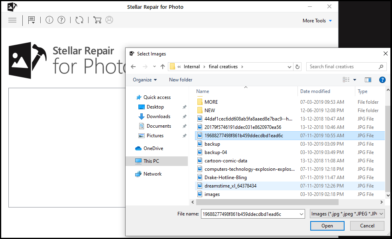Screen dimensions: 392x239
Task: Select dreamstime_xl_64378434 file
Action: (290, 186)
